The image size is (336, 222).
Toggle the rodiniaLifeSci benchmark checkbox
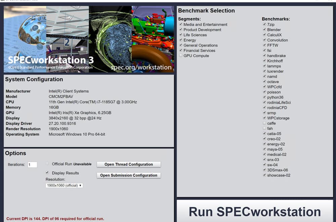[264, 102]
